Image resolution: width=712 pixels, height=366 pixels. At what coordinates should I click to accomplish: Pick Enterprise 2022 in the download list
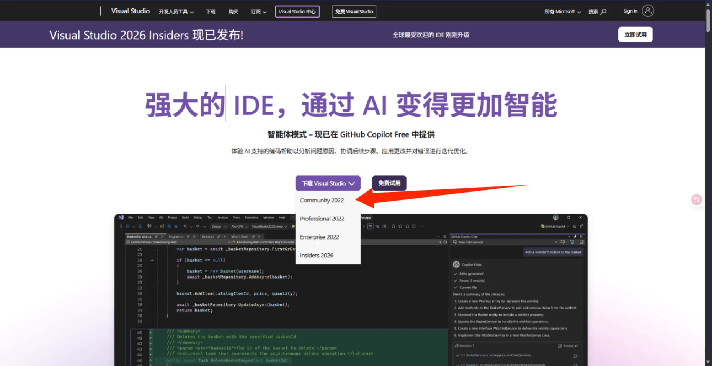[x=319, y=237]
